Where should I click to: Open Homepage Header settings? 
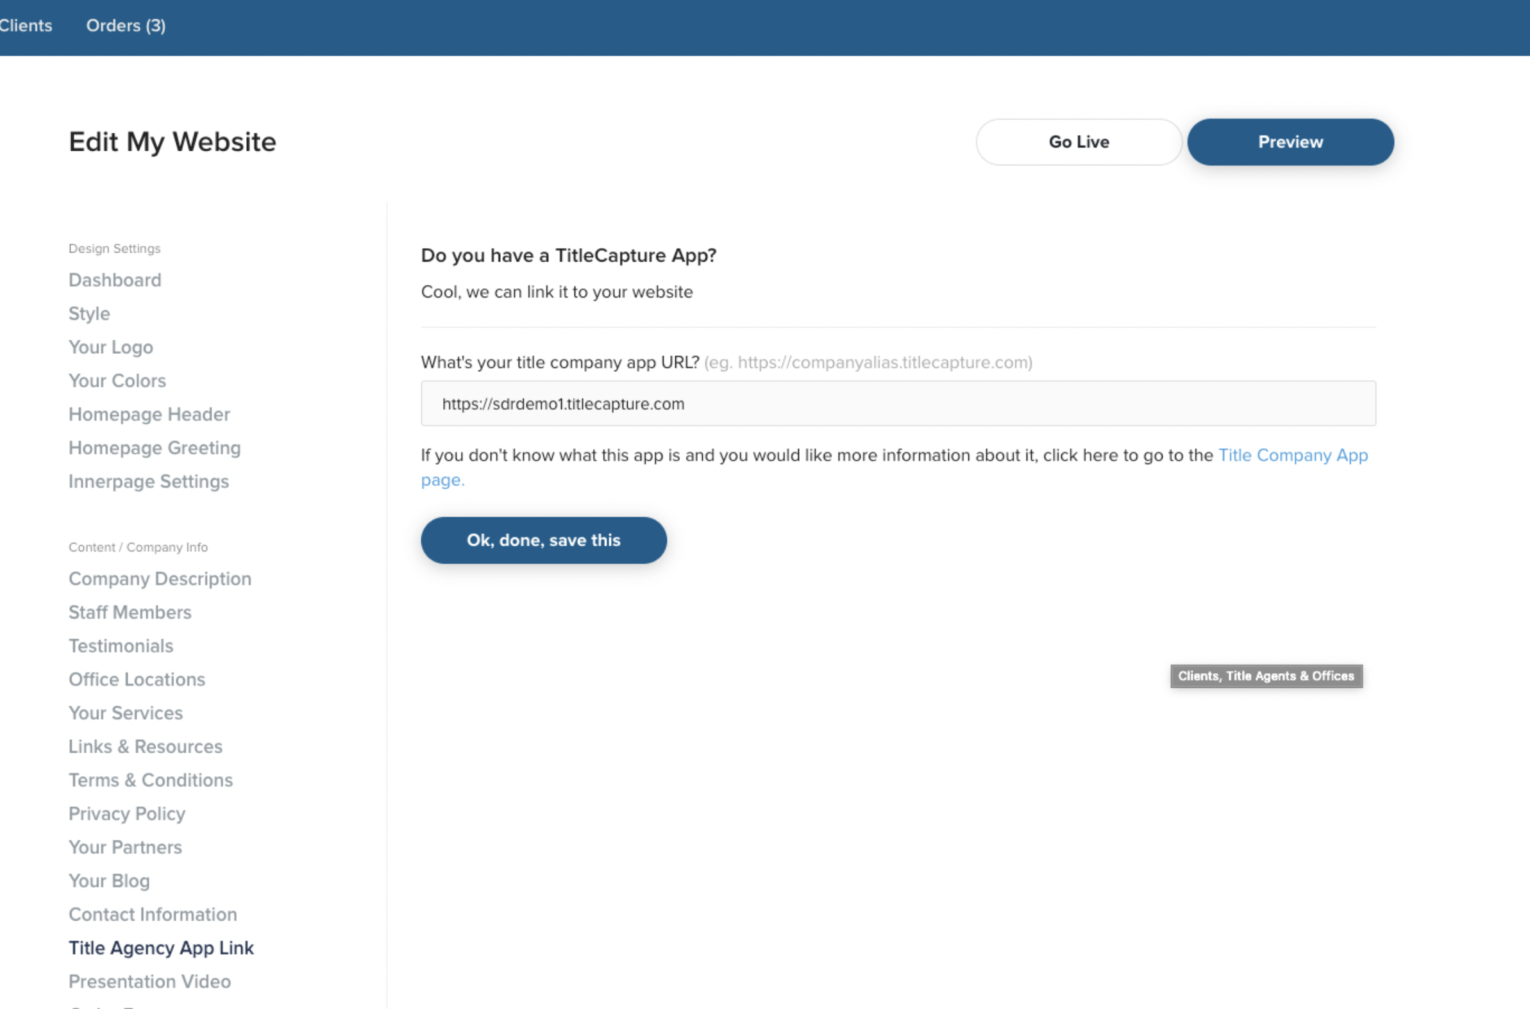(149, 413)
